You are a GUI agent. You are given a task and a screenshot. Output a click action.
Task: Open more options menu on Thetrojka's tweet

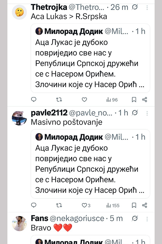(147, 7)
